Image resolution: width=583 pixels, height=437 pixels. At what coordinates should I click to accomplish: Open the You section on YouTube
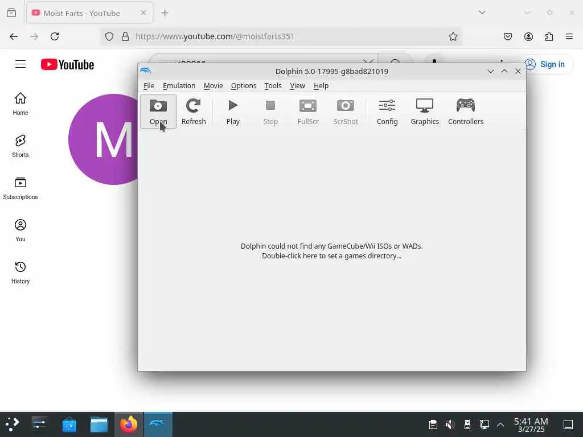[x=20, y=230]
